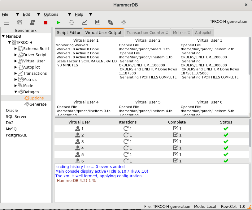
Task: Open the Edit menu
Action: point(27,15)
